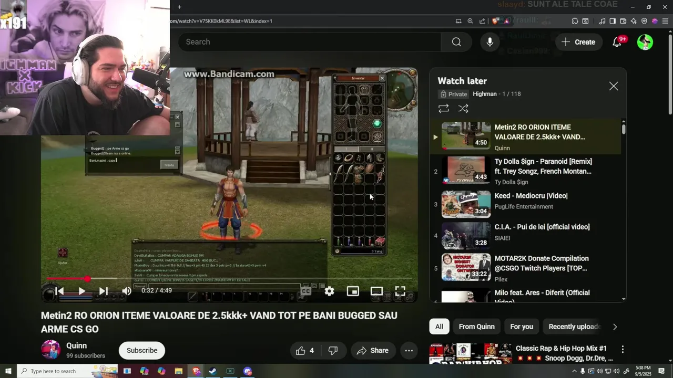Toggle browser sidebar panel
This screenshot has height=378, width=673.
613,21
